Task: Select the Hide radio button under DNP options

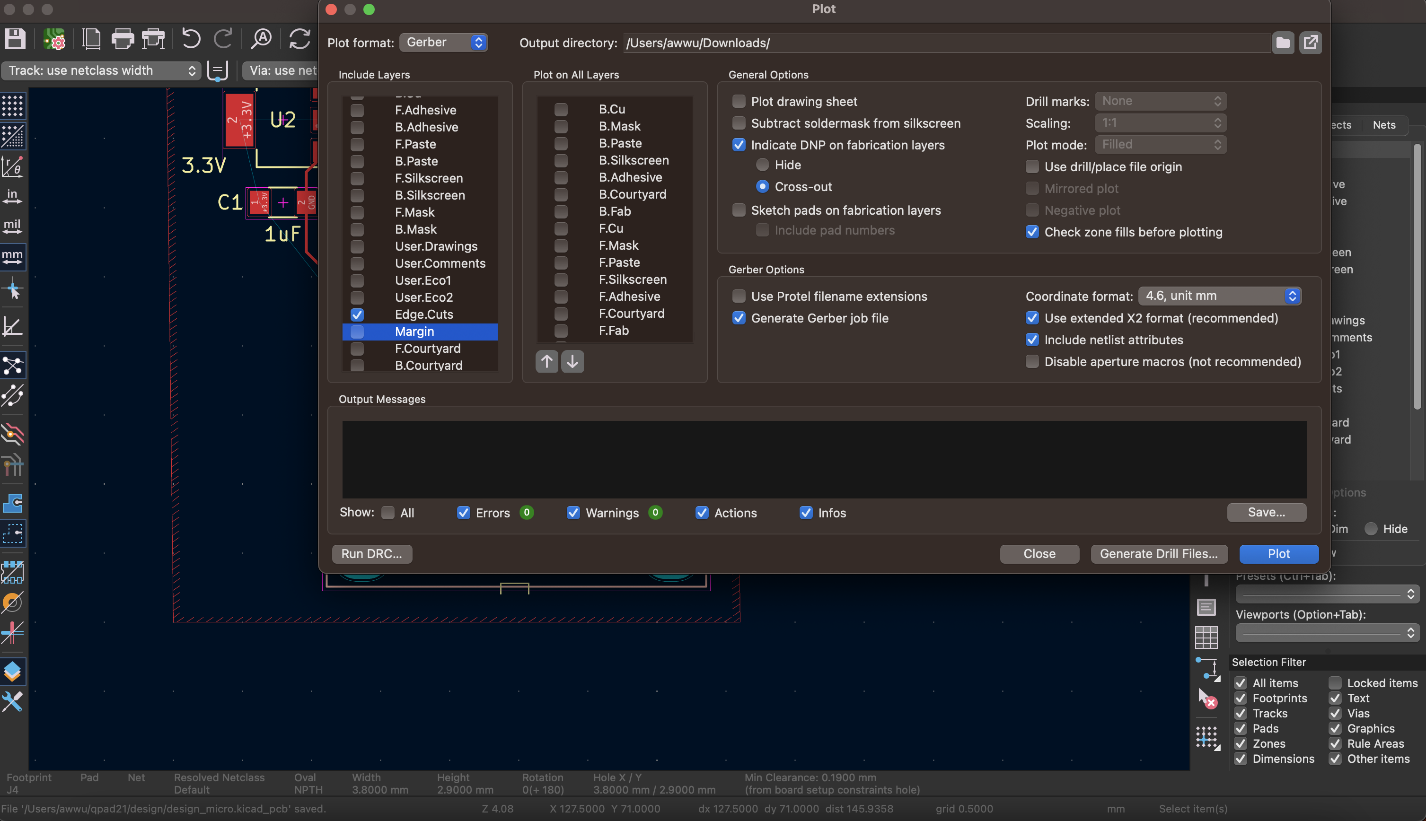Action: pyautogui.click(x=763, y=165)
